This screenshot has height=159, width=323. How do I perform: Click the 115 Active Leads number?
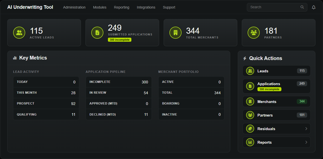(x=36, y=31)
